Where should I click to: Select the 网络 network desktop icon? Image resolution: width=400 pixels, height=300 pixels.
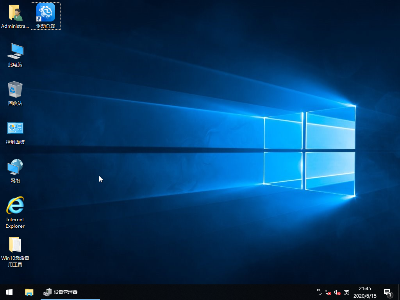click(x=15, y=171)
